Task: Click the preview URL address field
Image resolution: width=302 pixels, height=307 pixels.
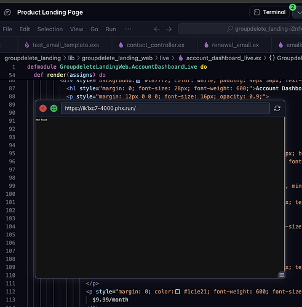Action: (x=165, y=109)
